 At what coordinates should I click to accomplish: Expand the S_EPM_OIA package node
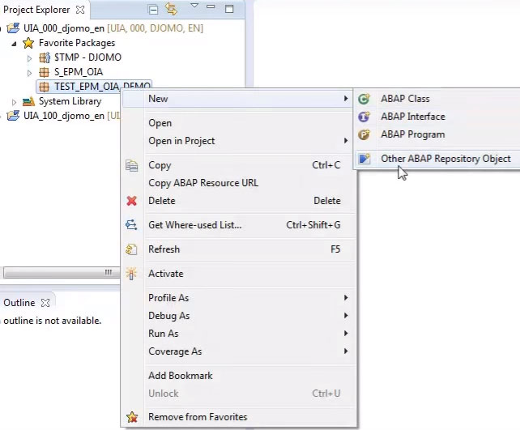[30, 73]
